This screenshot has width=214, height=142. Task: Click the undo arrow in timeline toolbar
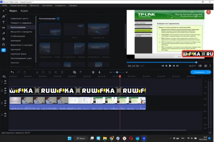(12, 72)
